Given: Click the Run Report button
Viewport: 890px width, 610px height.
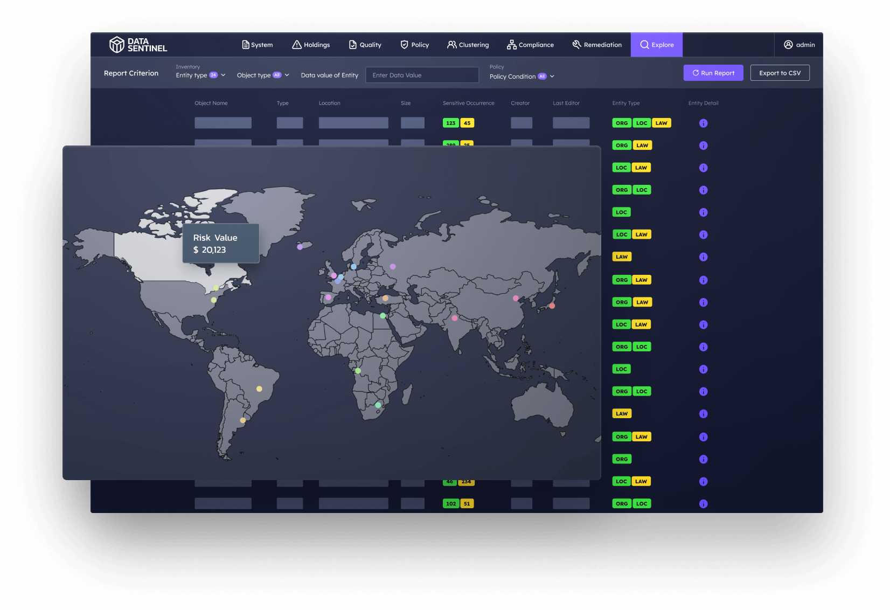Looking at the screenshot, I should pos(713,73).
